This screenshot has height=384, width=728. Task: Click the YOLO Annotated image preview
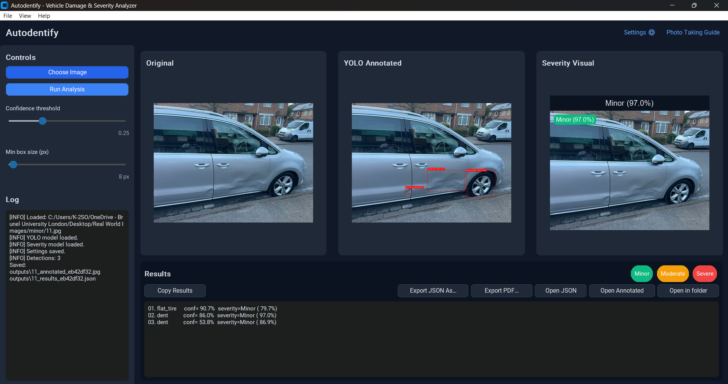[x=431, y=163]
